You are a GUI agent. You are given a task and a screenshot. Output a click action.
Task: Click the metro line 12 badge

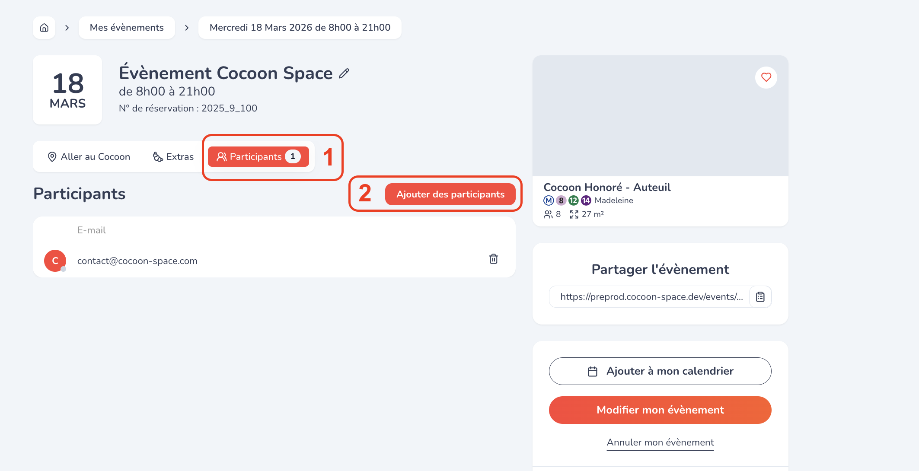[573, 200]
